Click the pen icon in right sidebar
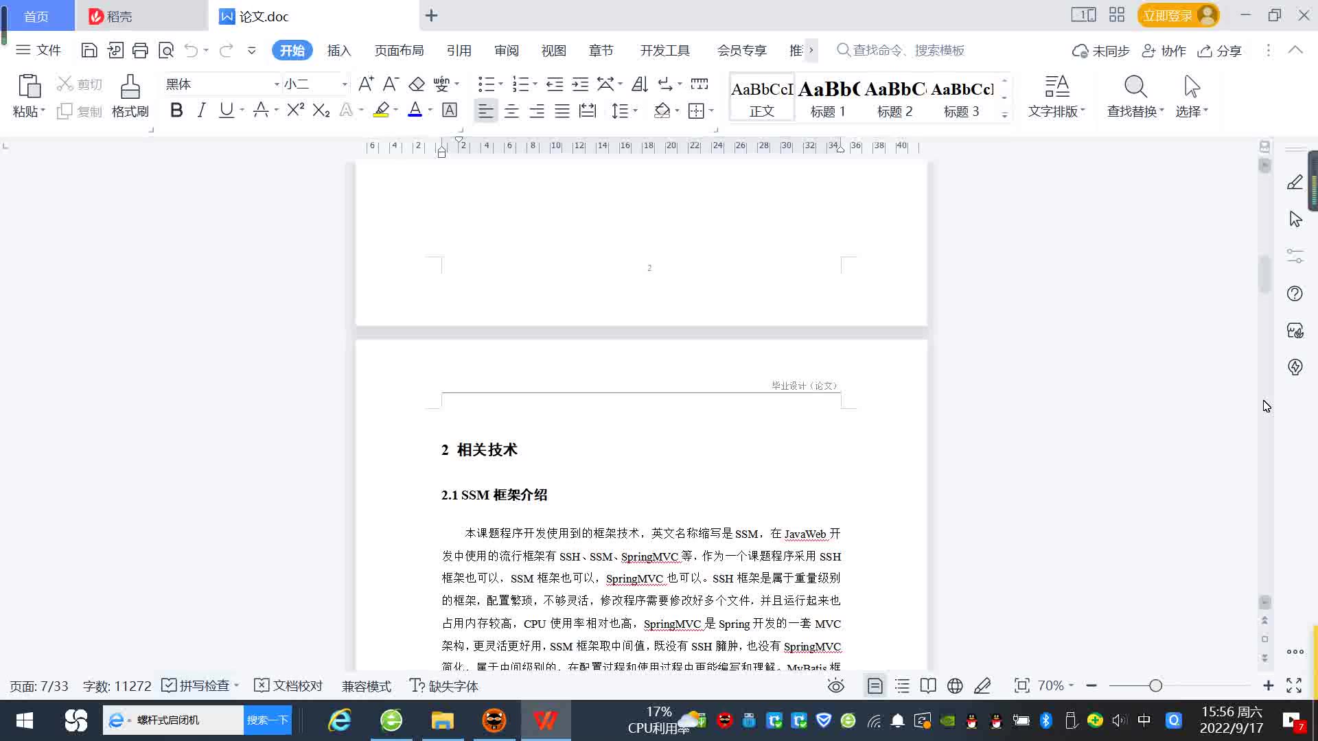The image size is (1318, 741). coord(1295,183)
